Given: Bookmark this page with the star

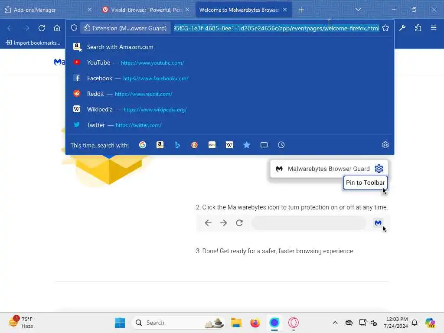Looking at the screenshot, I should [385, 28].
